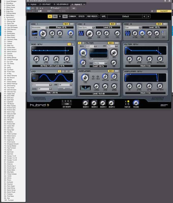
Task: Go to previous preset with the < arrow
Action: point(144,17)
